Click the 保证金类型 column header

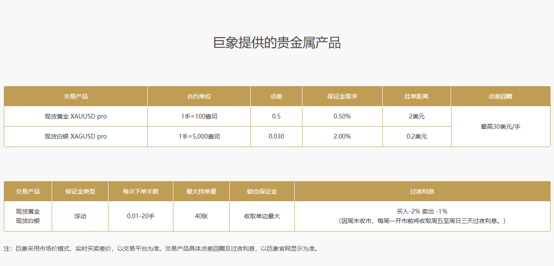[x=80, y=191]
